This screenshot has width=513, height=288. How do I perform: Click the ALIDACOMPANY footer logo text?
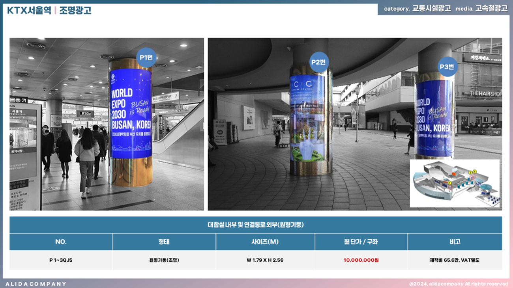click(36, 284)
